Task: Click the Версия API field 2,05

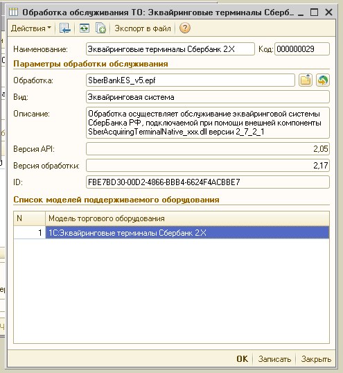Action: pos(208,149)
